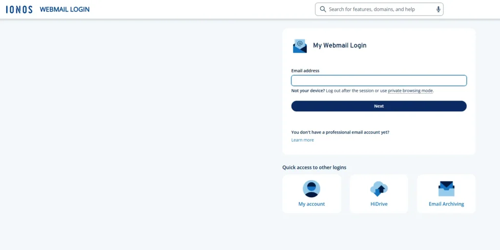500x250 pixels.
Task: Activate the microphone voice search icon
Action: [438, 9]
